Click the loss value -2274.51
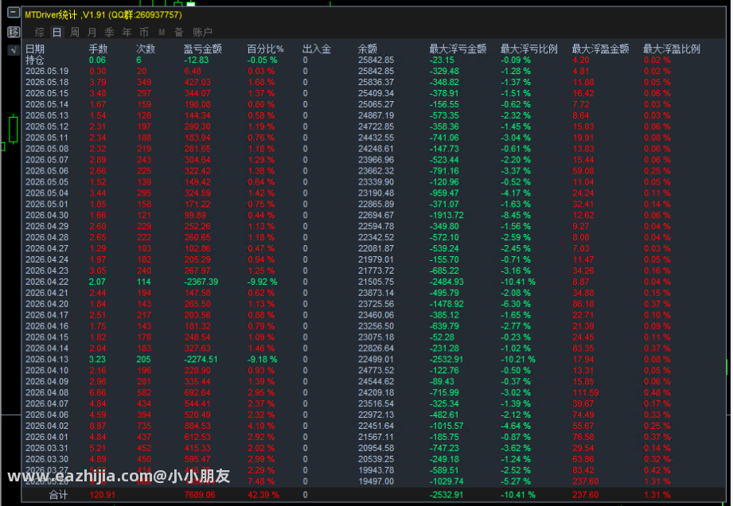 click(x=201, y=360)
